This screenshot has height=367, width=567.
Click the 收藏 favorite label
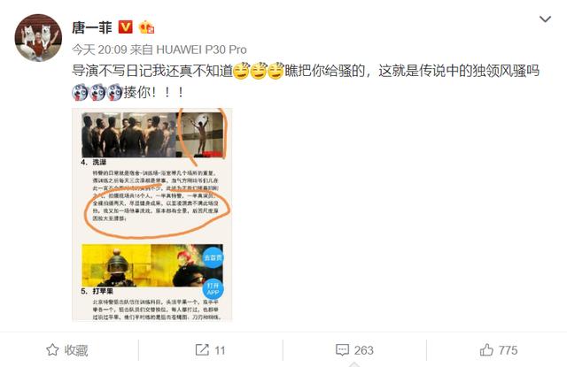click(76, 350)
